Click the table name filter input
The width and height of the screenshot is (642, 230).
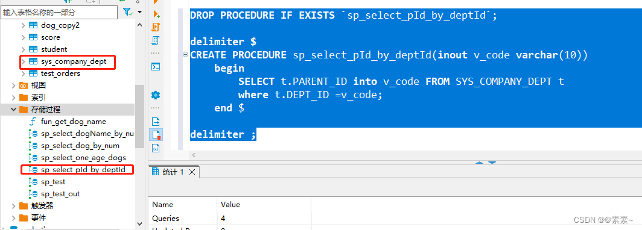59,12
